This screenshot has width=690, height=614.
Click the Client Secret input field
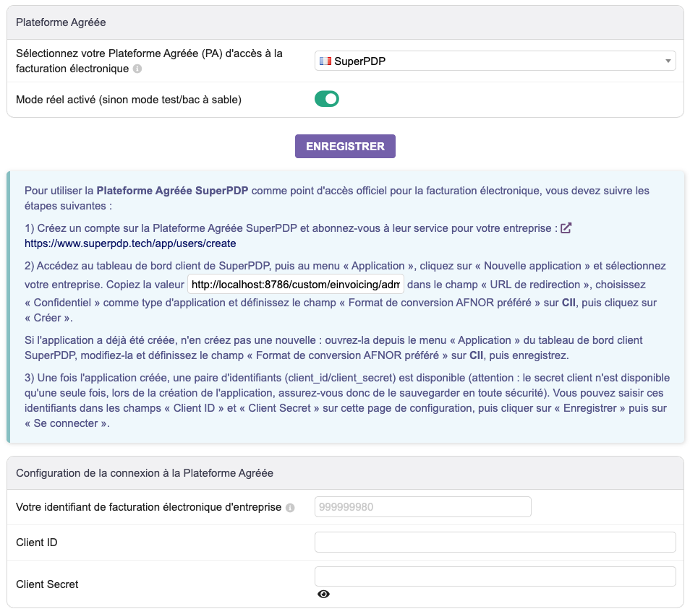pos(495,576)
